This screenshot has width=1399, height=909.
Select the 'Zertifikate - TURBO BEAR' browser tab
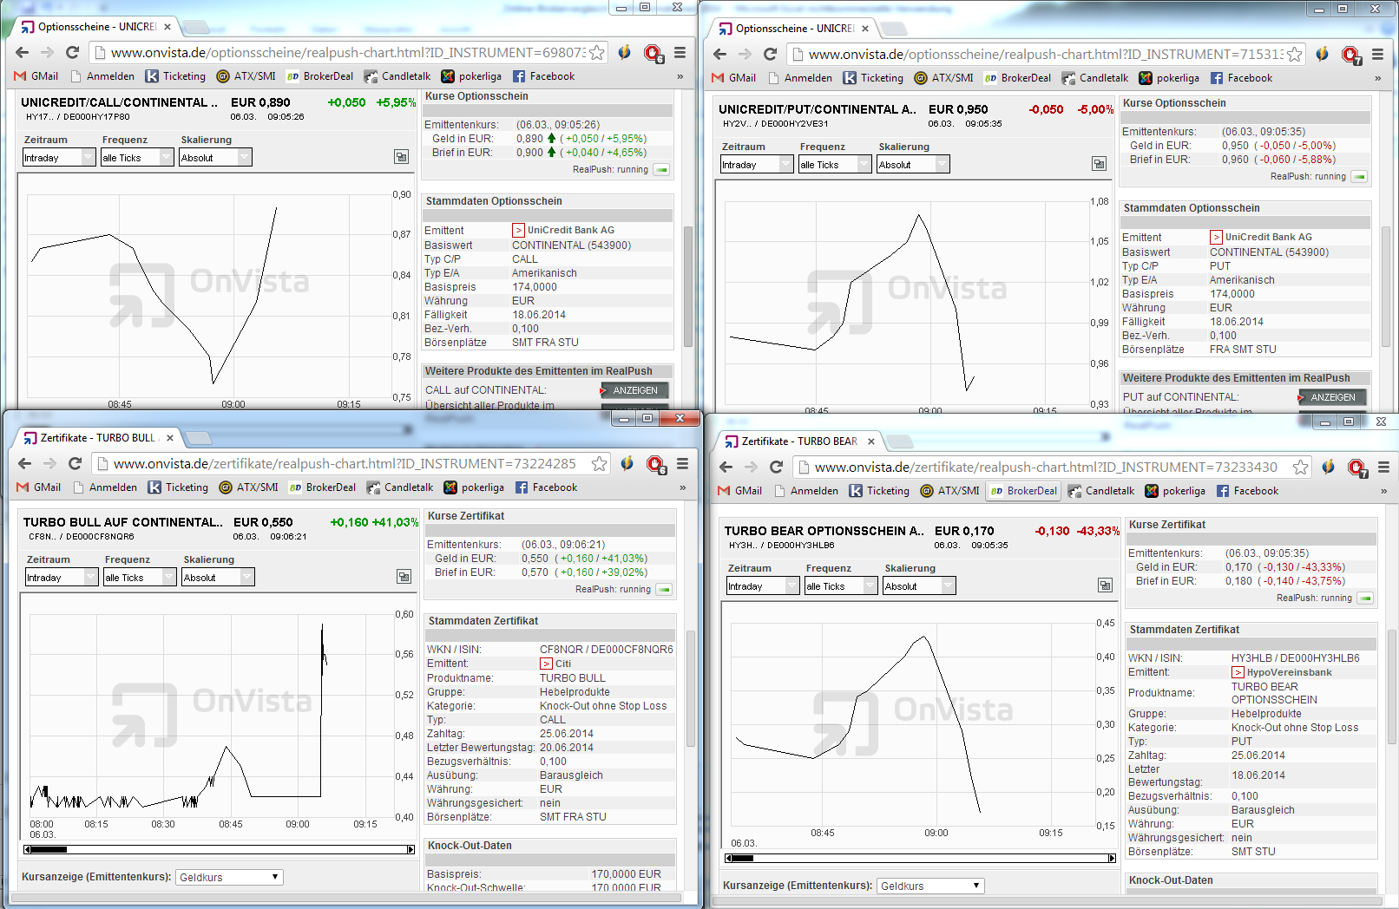coord(798,441)
